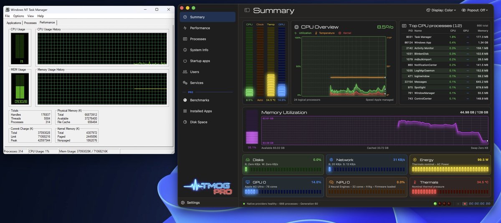The height and width of the screenshot is (223, 501).
Task: Select WindowManager process row
Action: coord(445,93)
